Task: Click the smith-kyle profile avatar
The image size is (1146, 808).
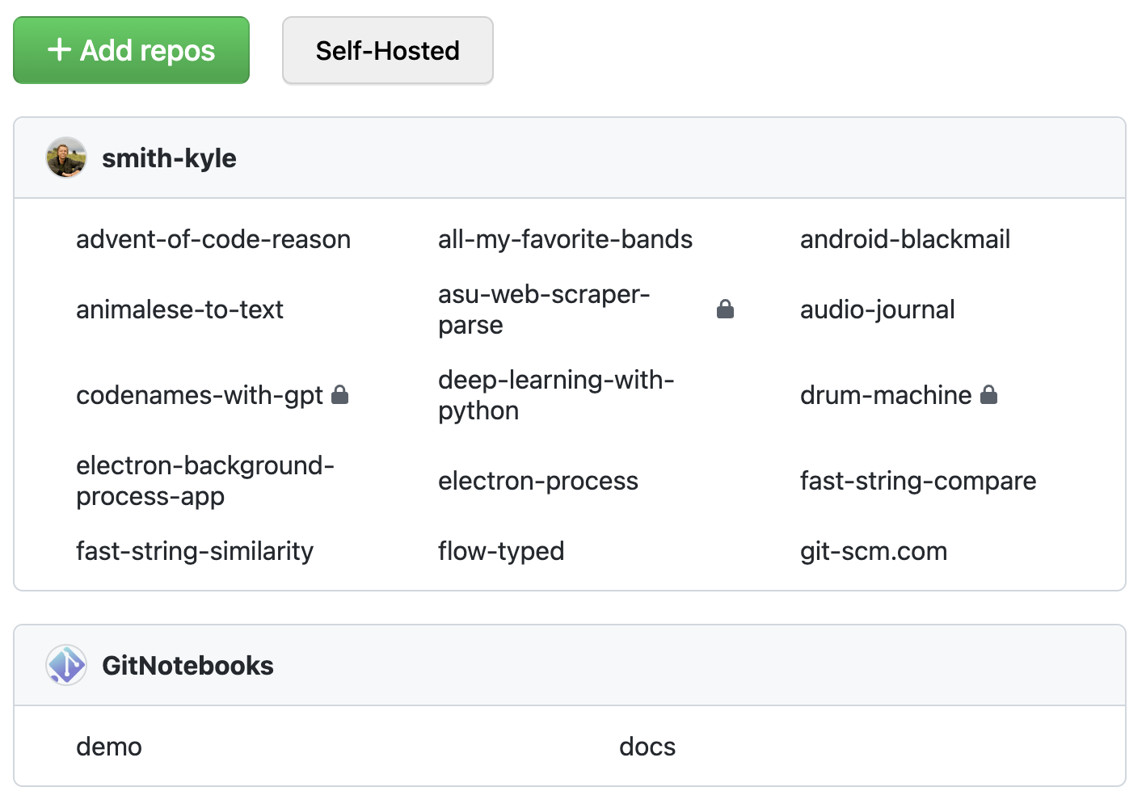Action: (x=66, y=158)
